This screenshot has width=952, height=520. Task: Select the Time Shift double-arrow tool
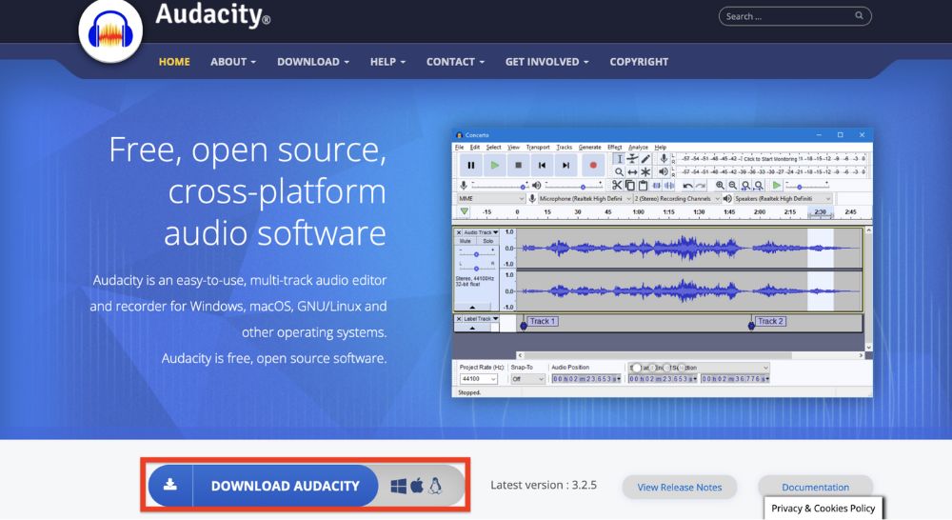[632, 172]
